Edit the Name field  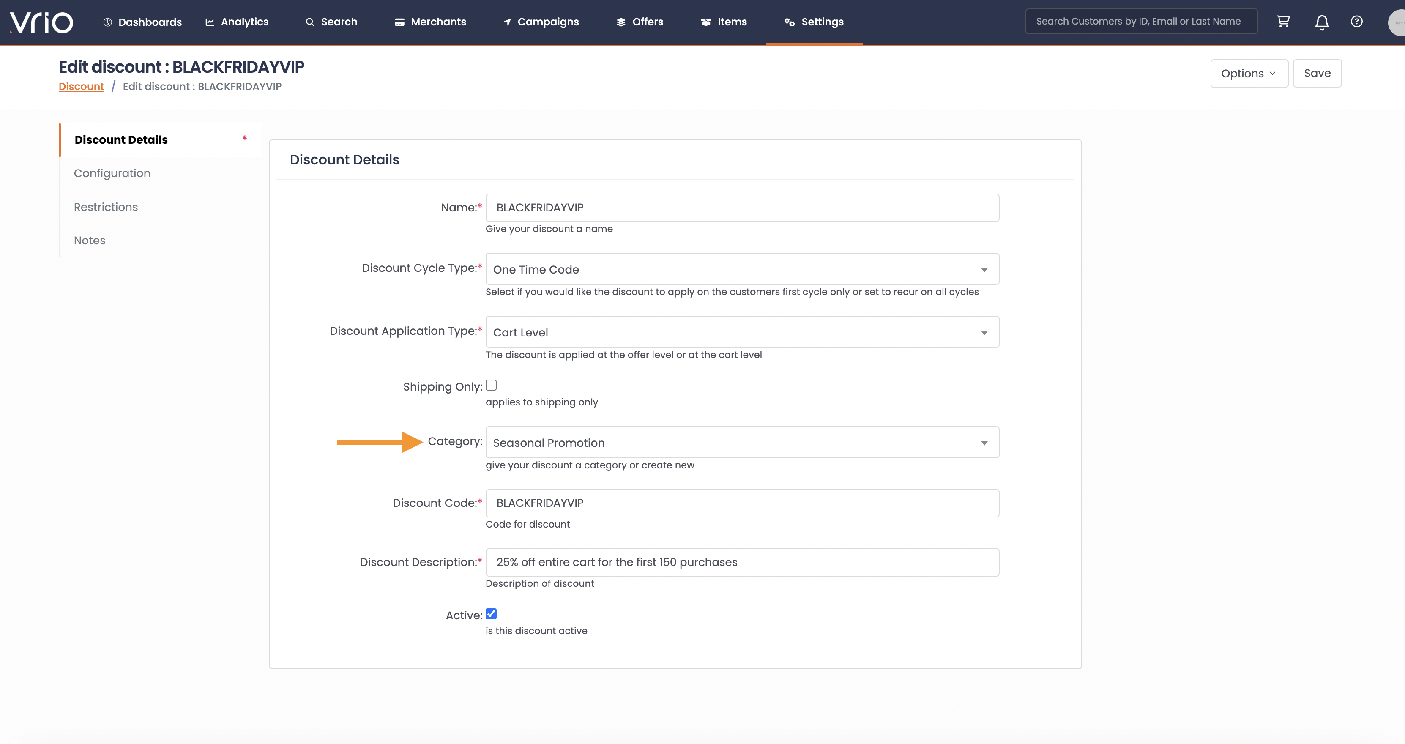pyautogui.click(x=742, y=208)
